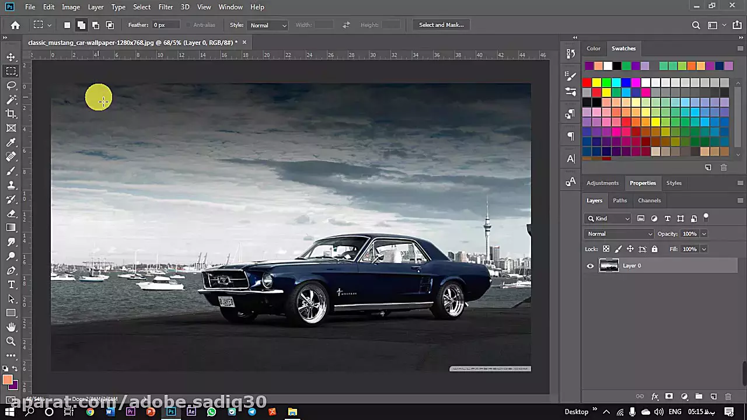
Task: Click the foreground color swatch
Action: [8, 380]
